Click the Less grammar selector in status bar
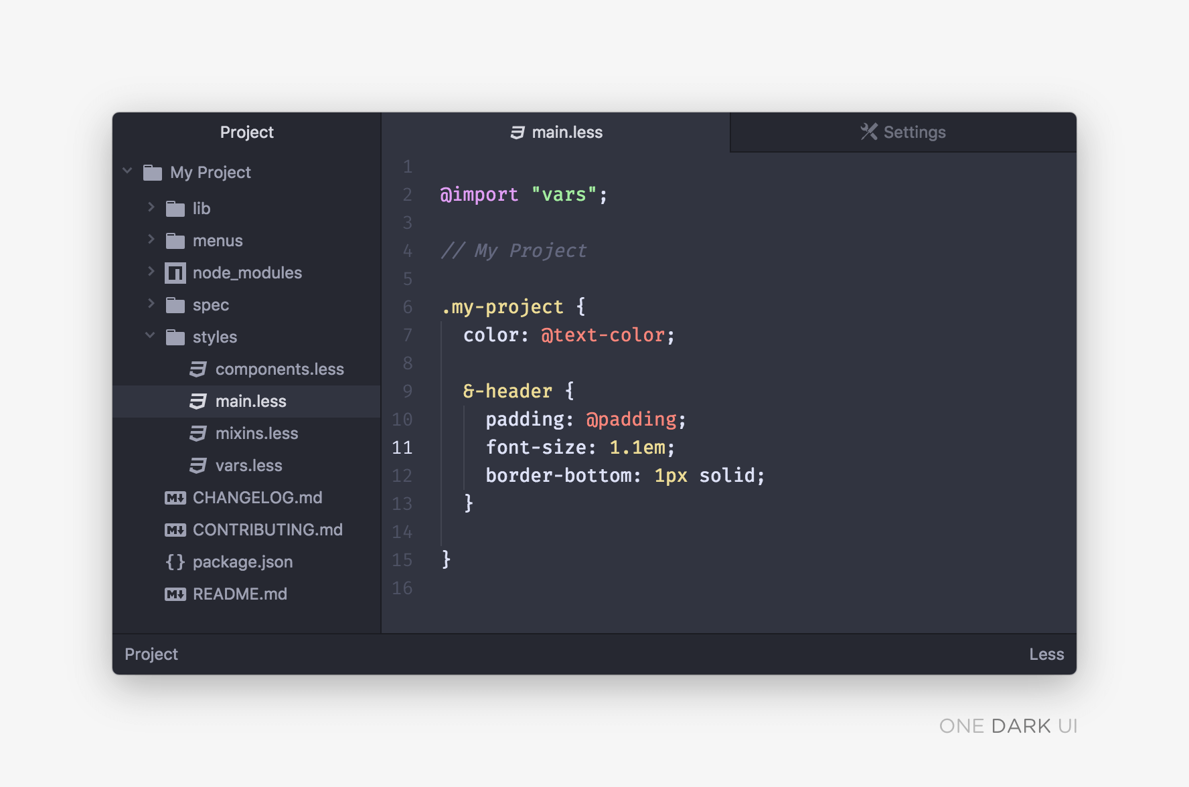 (1046, 654)
